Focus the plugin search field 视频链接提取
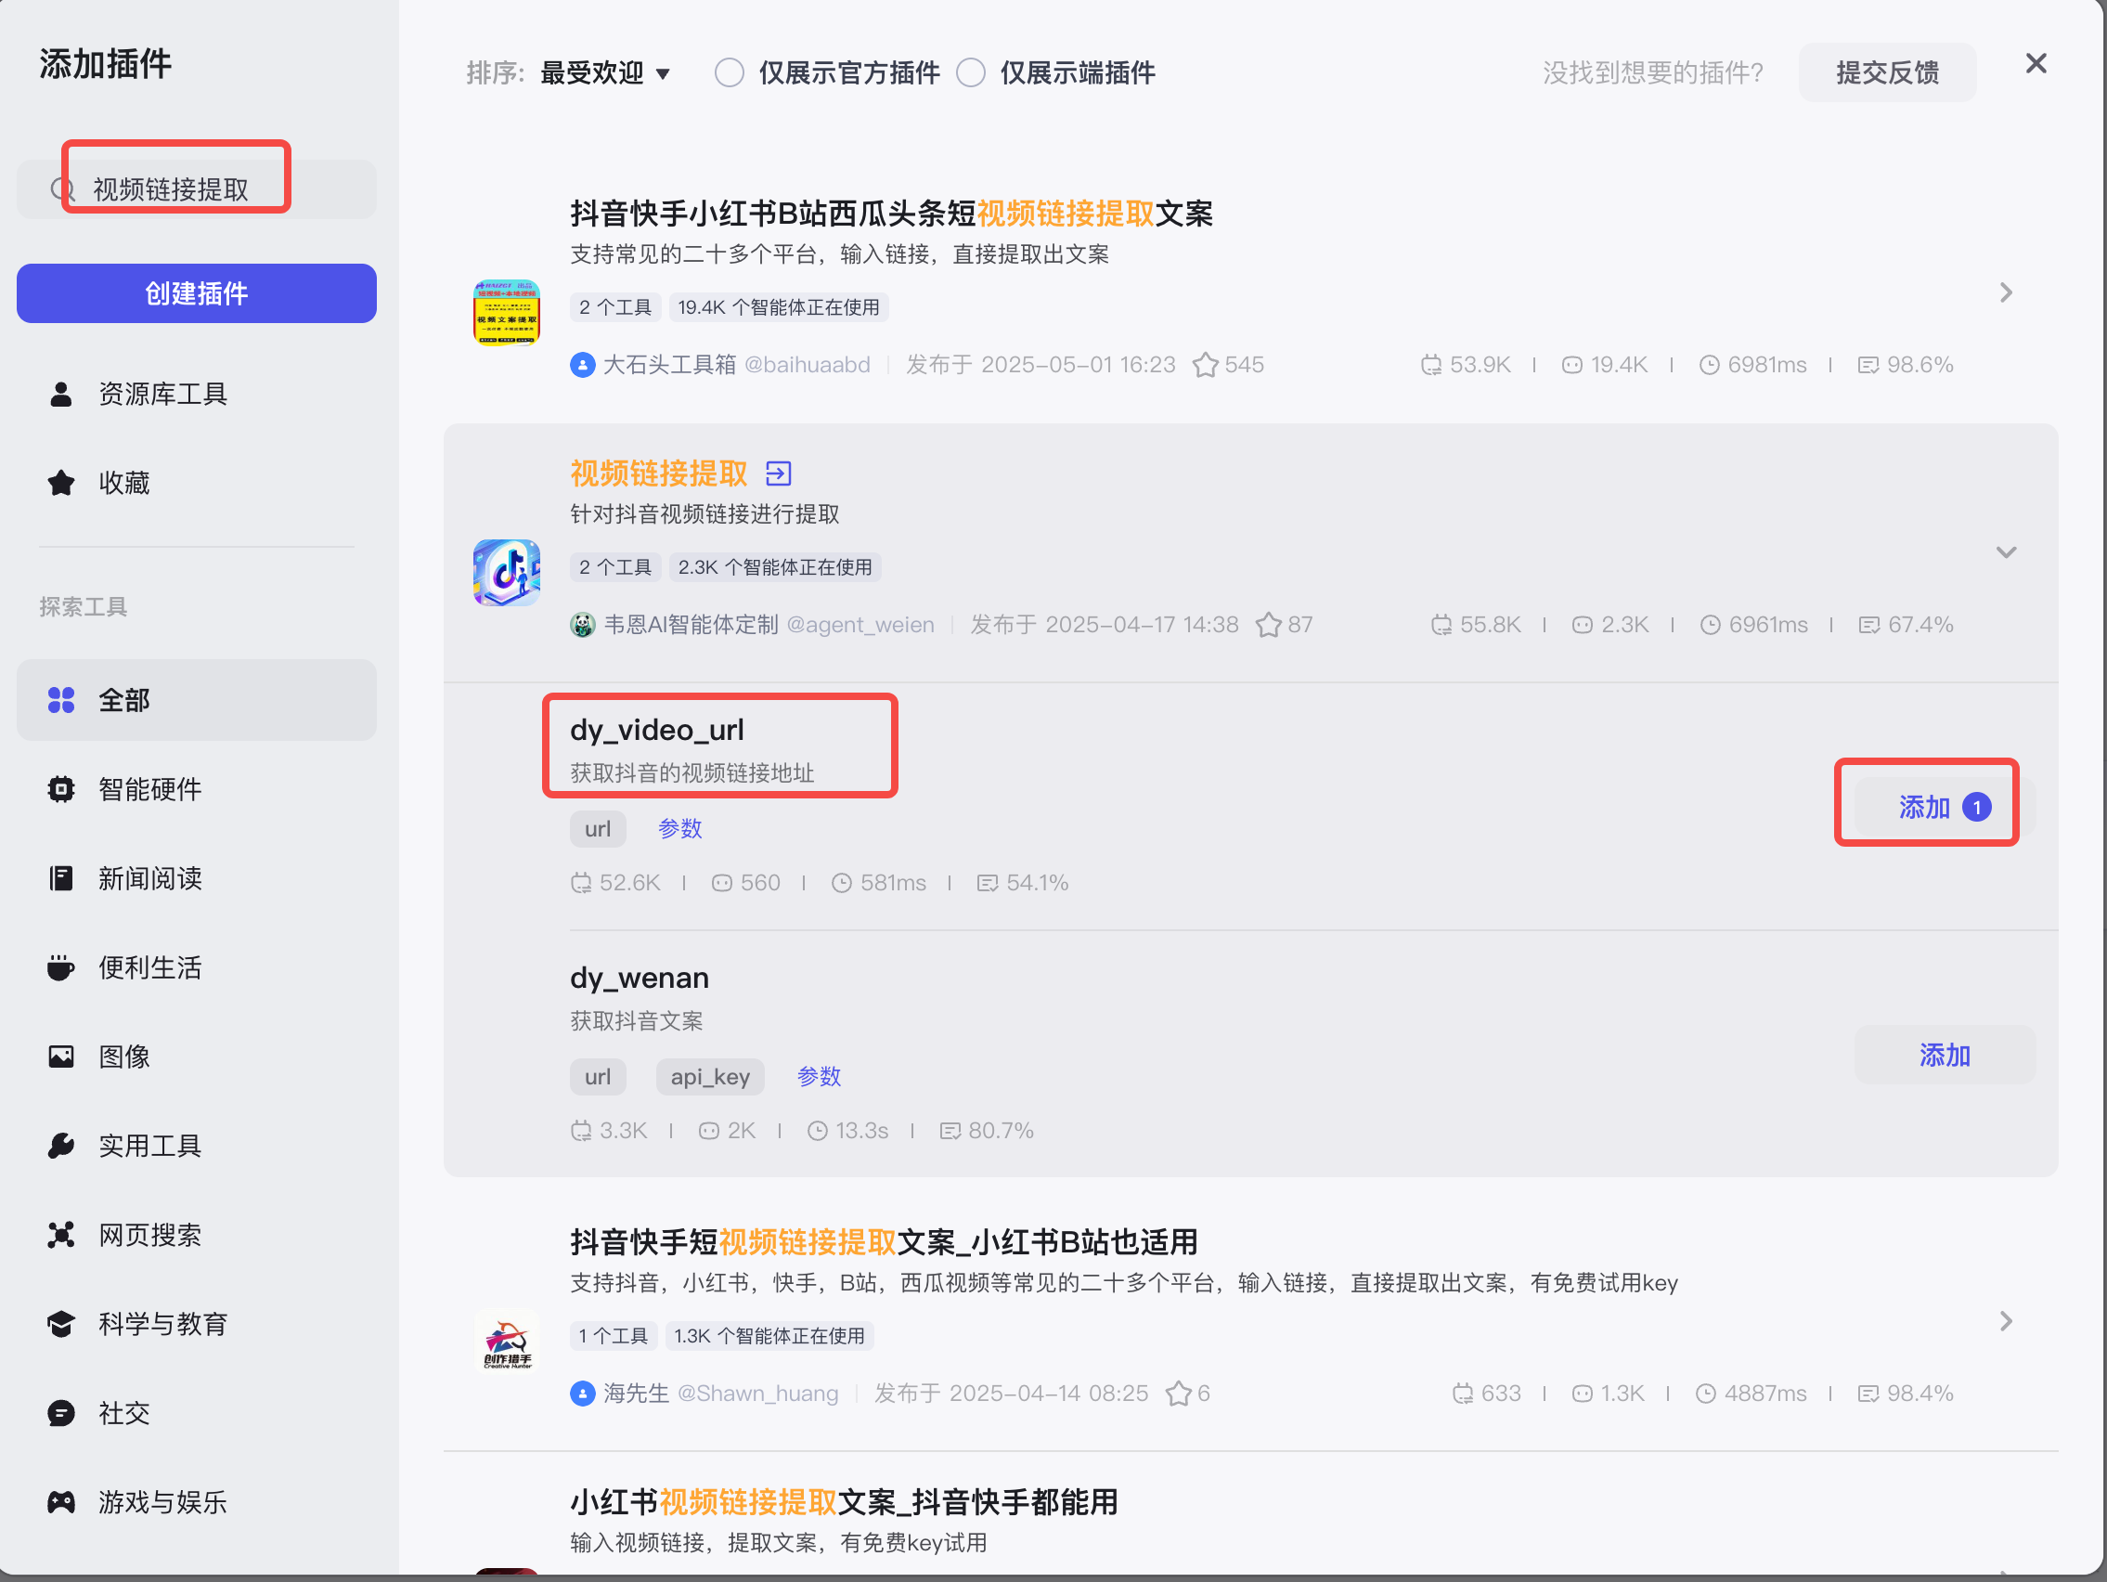This screenshot has height=1582, width=2107. tap(196, 189)
